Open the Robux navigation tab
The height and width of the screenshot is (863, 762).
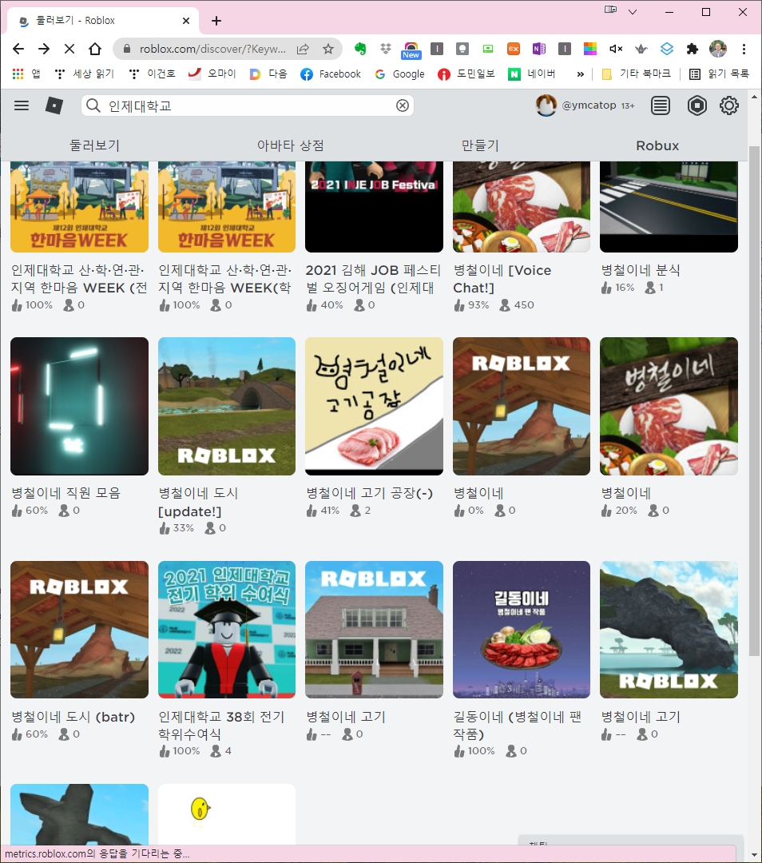pos(657,145)
